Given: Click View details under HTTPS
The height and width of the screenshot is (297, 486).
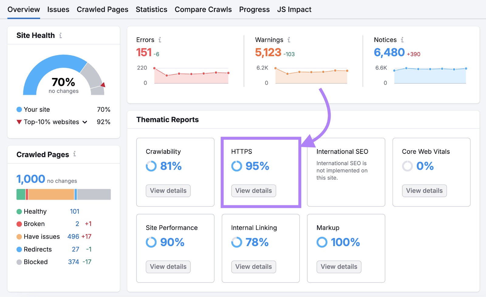Looking at the screenshot, I should coord(253,191).
